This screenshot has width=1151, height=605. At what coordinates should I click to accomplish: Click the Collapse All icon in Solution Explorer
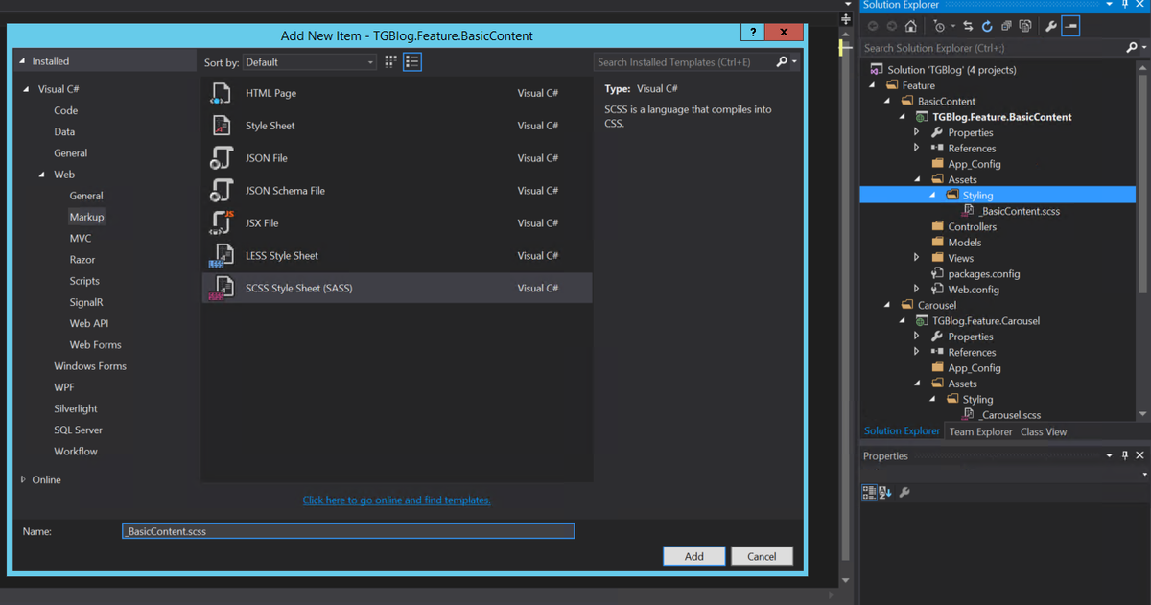click(x=1006, y=26)
